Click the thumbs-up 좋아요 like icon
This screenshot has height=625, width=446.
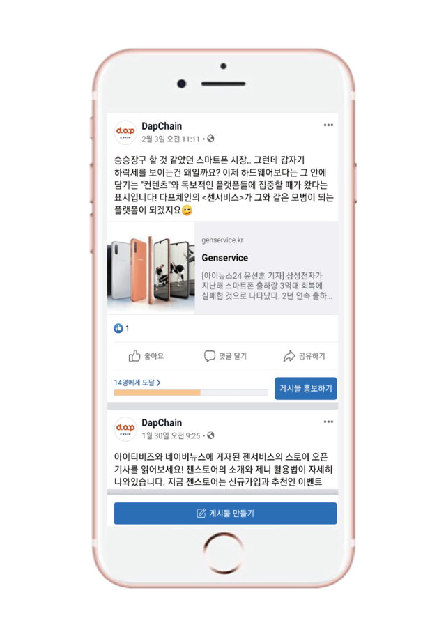click(x=134, y=355)
